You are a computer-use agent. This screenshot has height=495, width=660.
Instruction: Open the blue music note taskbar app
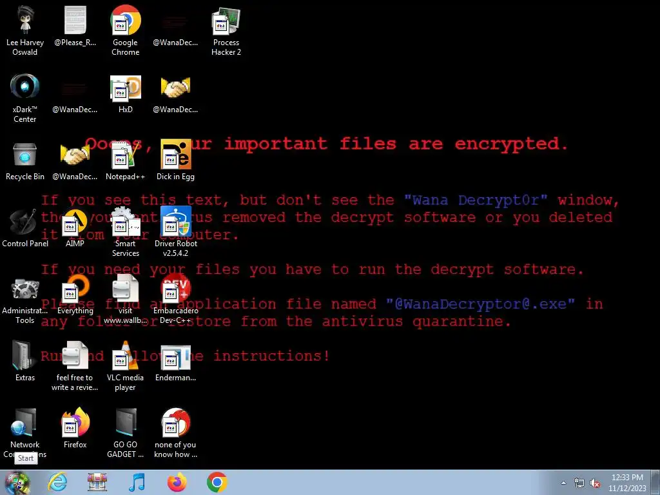click(137, 482)
